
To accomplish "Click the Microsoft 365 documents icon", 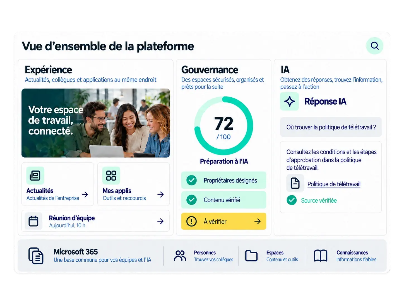I will point(36,256).
